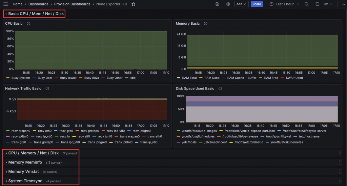The width and height of the screenshot is (347, 186).
Task: Refresh the dashboard now
Action: (x=317, y=4)
